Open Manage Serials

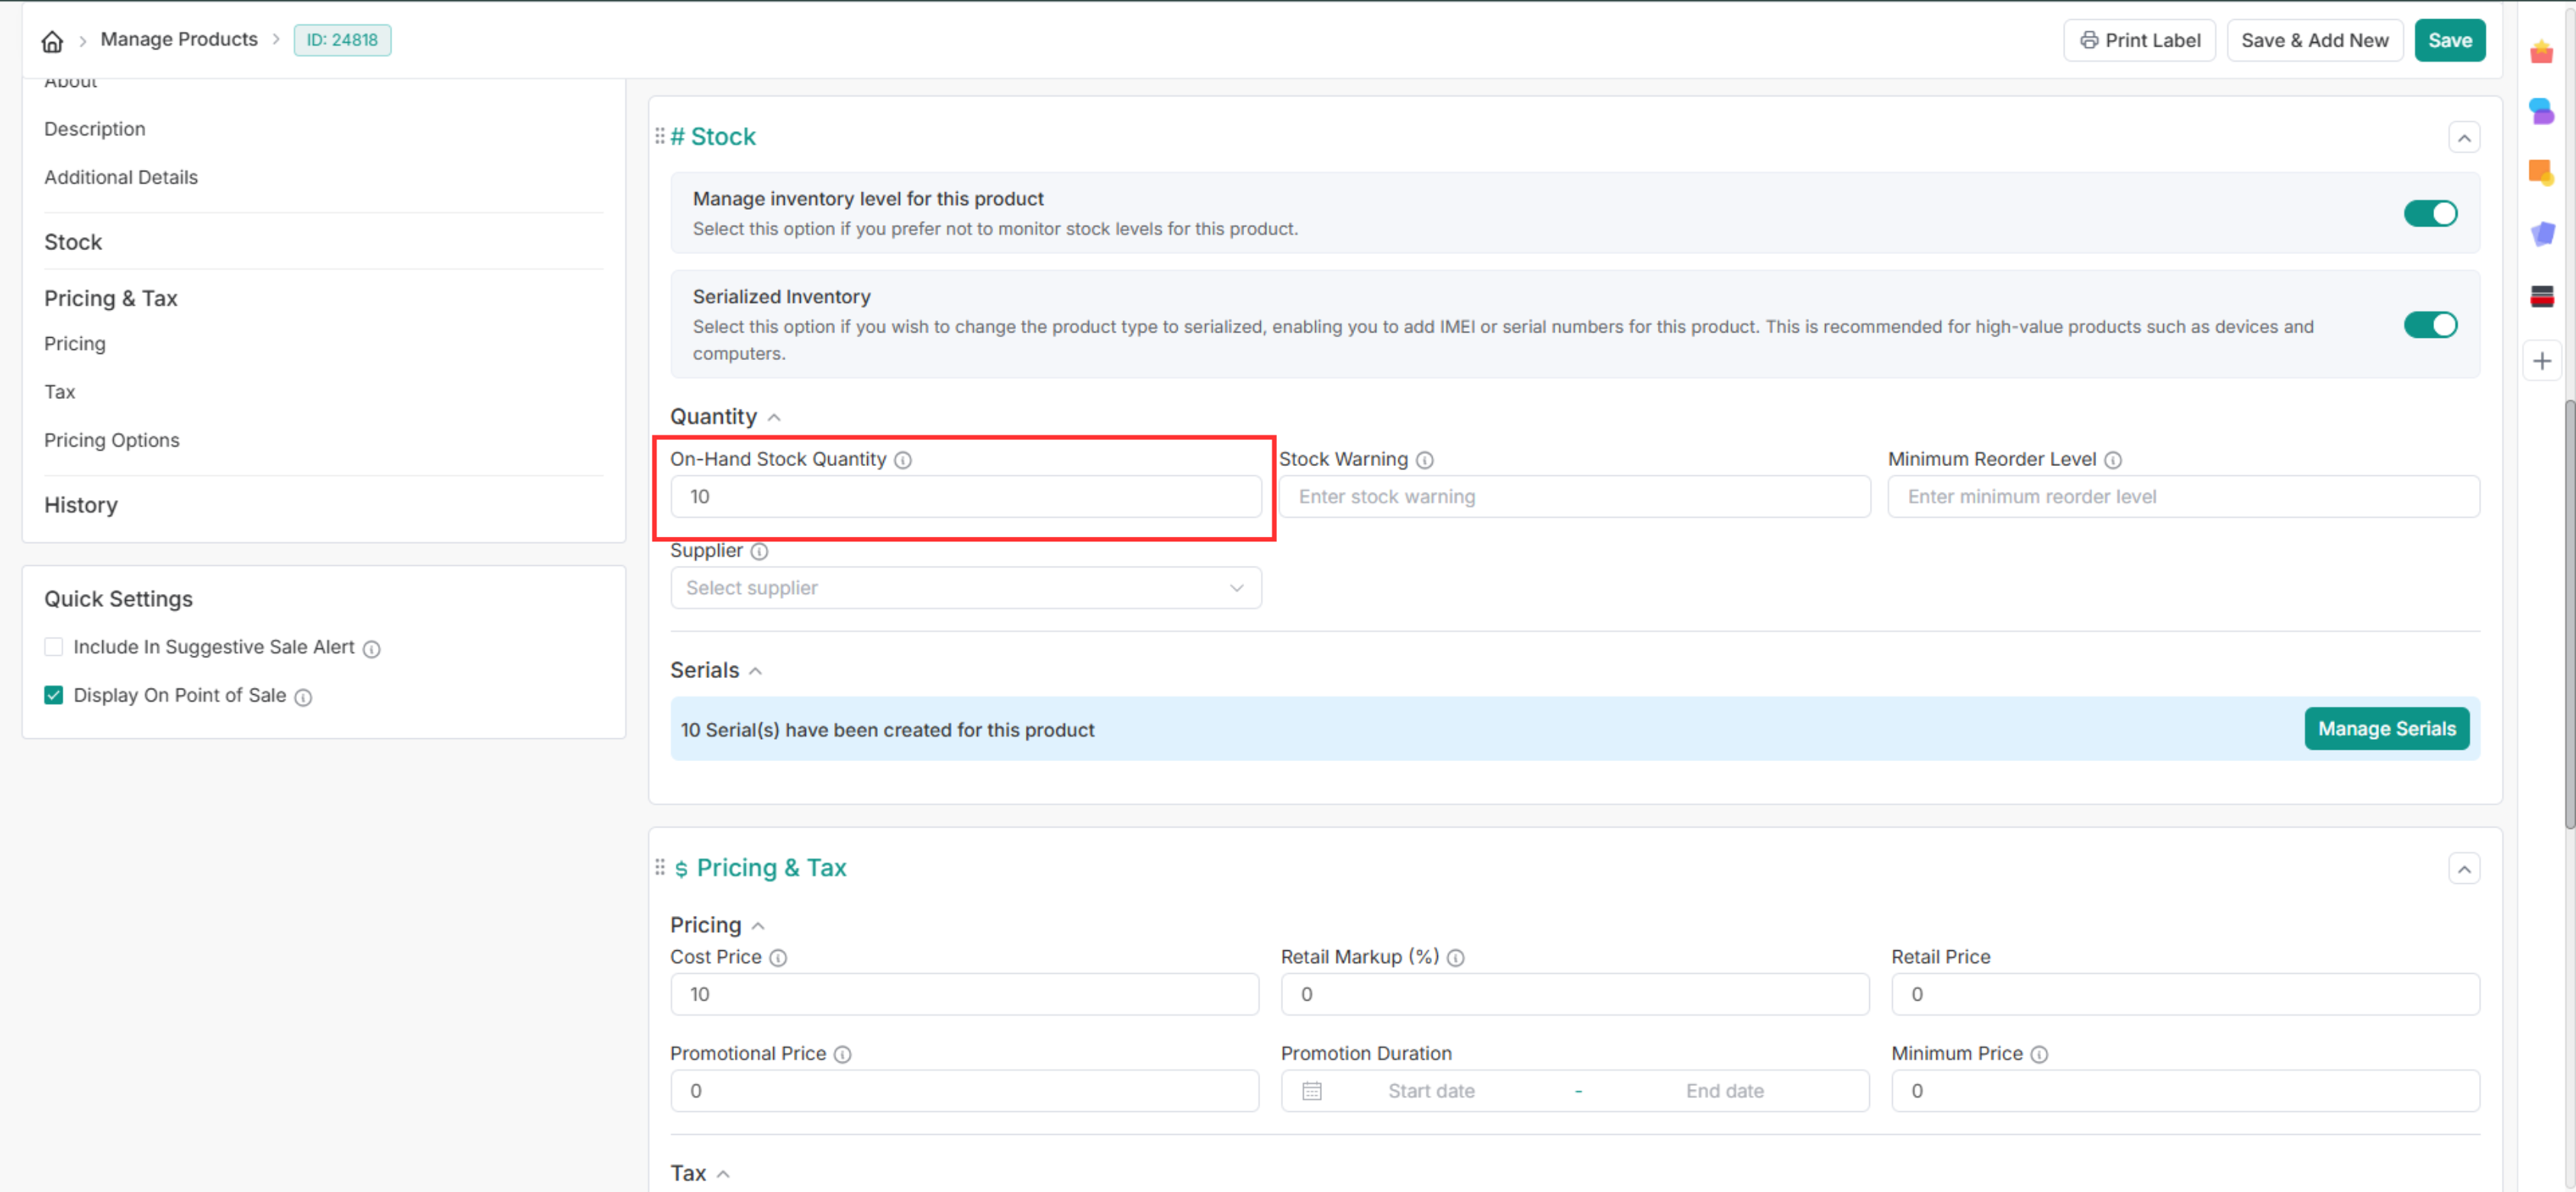tap(2387, 728)
